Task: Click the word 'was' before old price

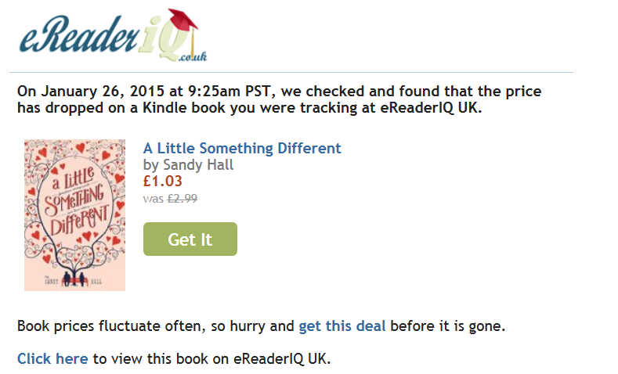Action: [x=153, y=199]
